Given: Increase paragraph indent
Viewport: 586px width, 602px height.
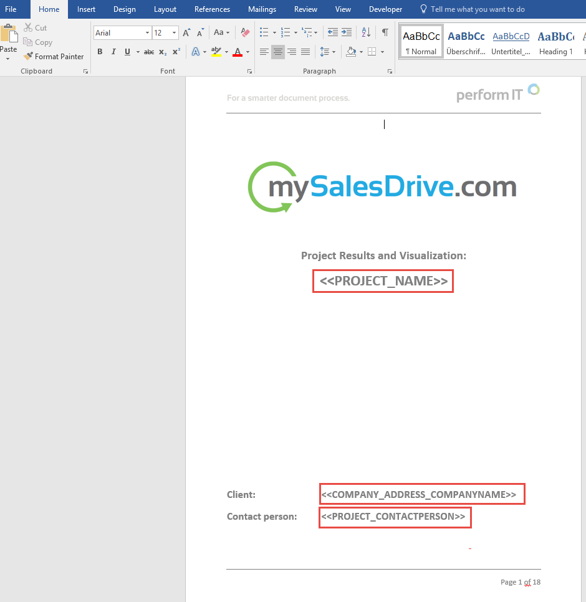Looking at the screenshot, I should pos(347,32).
